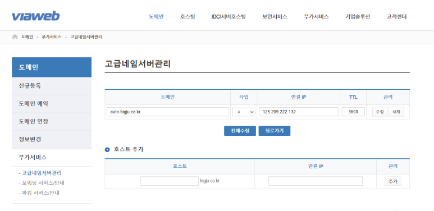
Task: Click the 삭제 button for auto.bigju.co.kr
Action: click(x=396, y=112)
